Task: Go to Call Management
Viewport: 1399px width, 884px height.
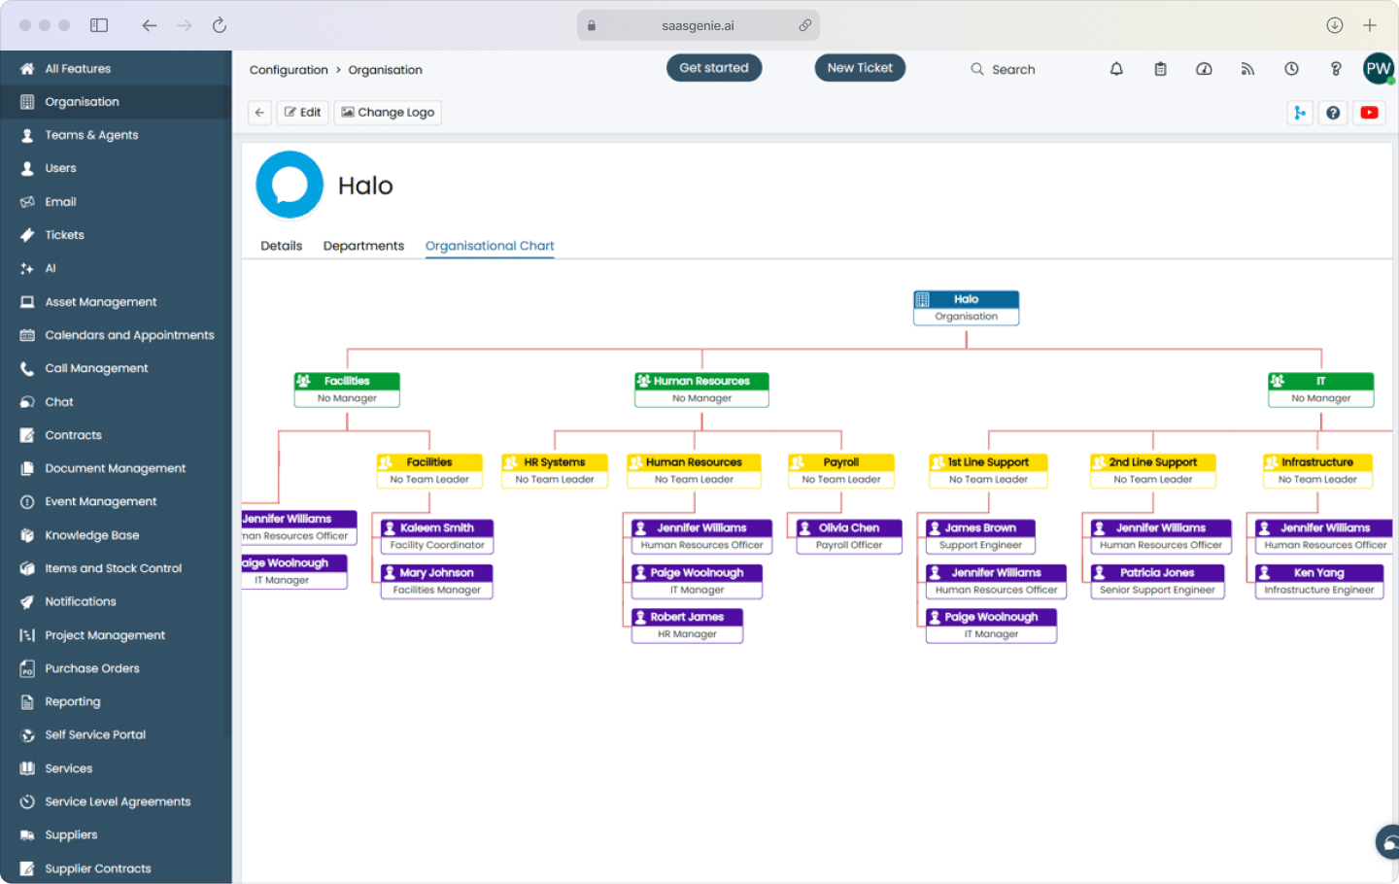Action: (x=116, y=368)
